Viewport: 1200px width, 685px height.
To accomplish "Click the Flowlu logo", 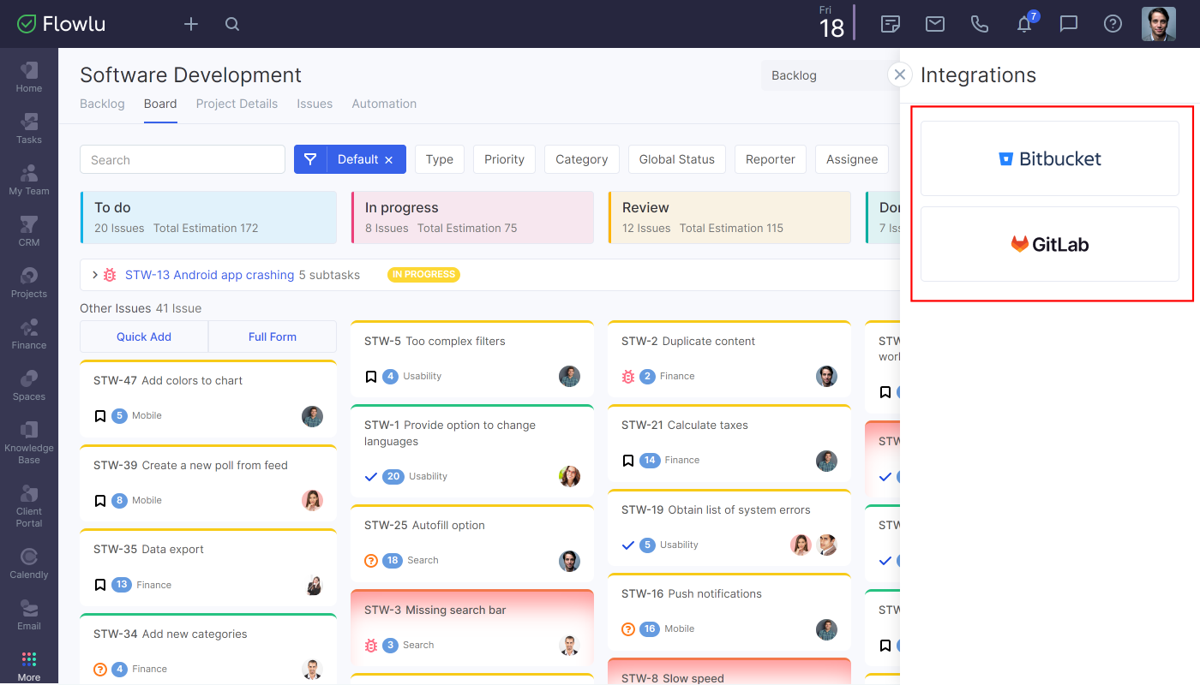I will (x=62, y=24).
